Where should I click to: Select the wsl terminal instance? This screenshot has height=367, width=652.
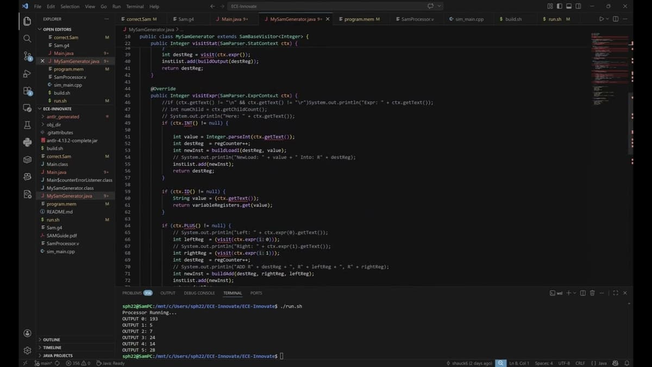[x=556, y=293]
